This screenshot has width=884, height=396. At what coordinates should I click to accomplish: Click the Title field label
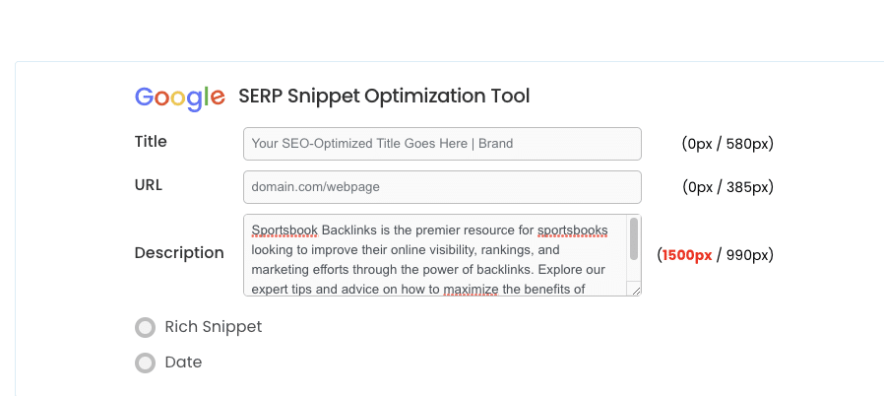coord(151,142)
